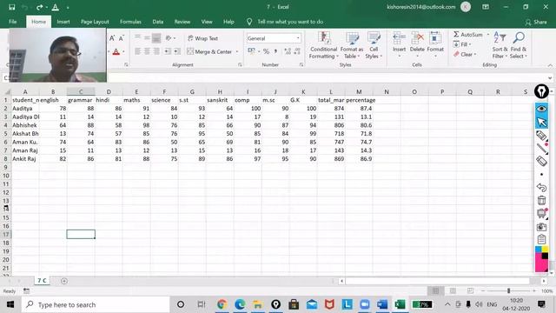Click the Format cells icon
556x313 pixels.
[435, 38]
